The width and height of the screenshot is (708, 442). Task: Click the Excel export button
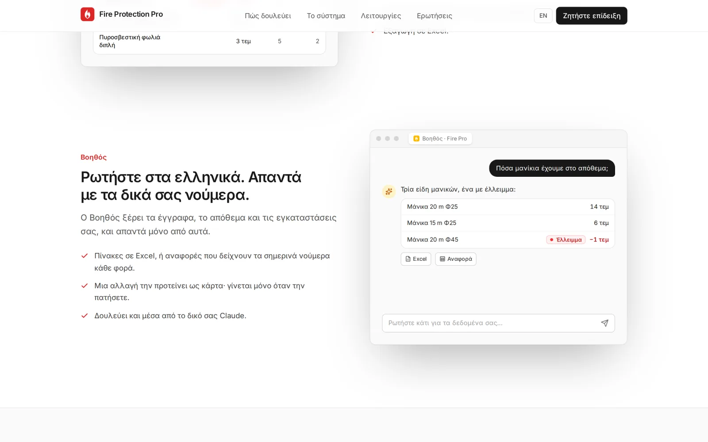(416, 259)
